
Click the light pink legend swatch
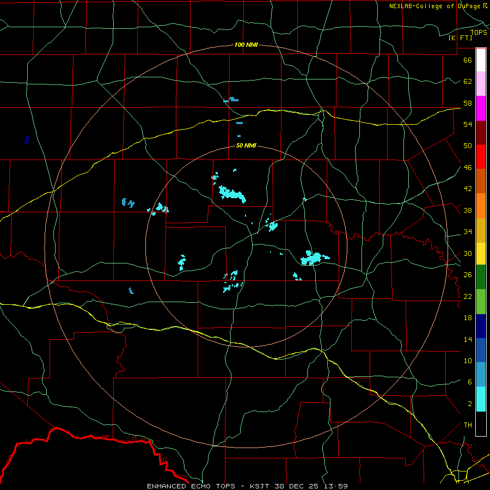point(481,84)
